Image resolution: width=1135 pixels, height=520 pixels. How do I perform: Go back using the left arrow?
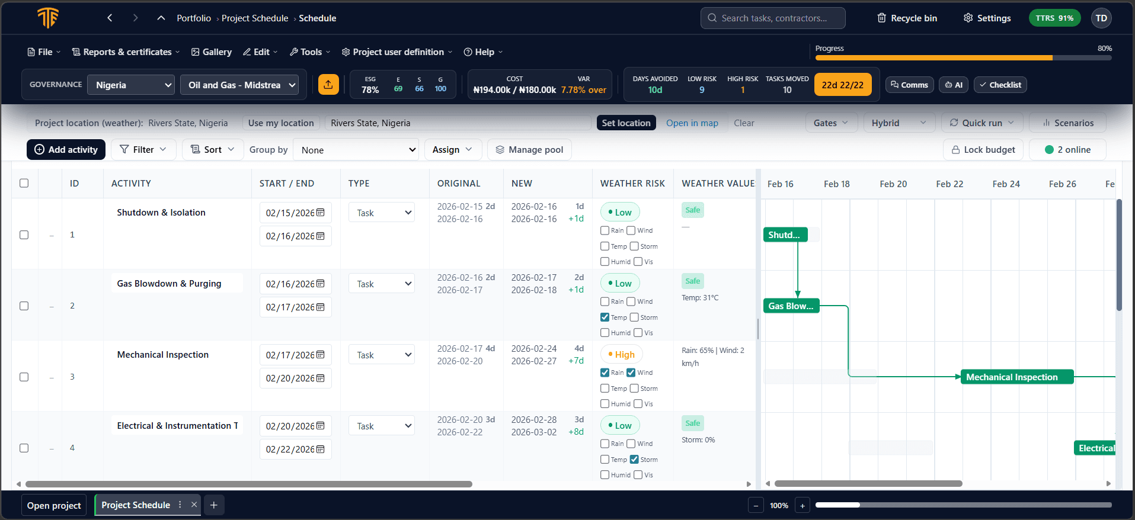[110, 18]
